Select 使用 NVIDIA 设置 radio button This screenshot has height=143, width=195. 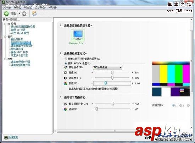66,63
